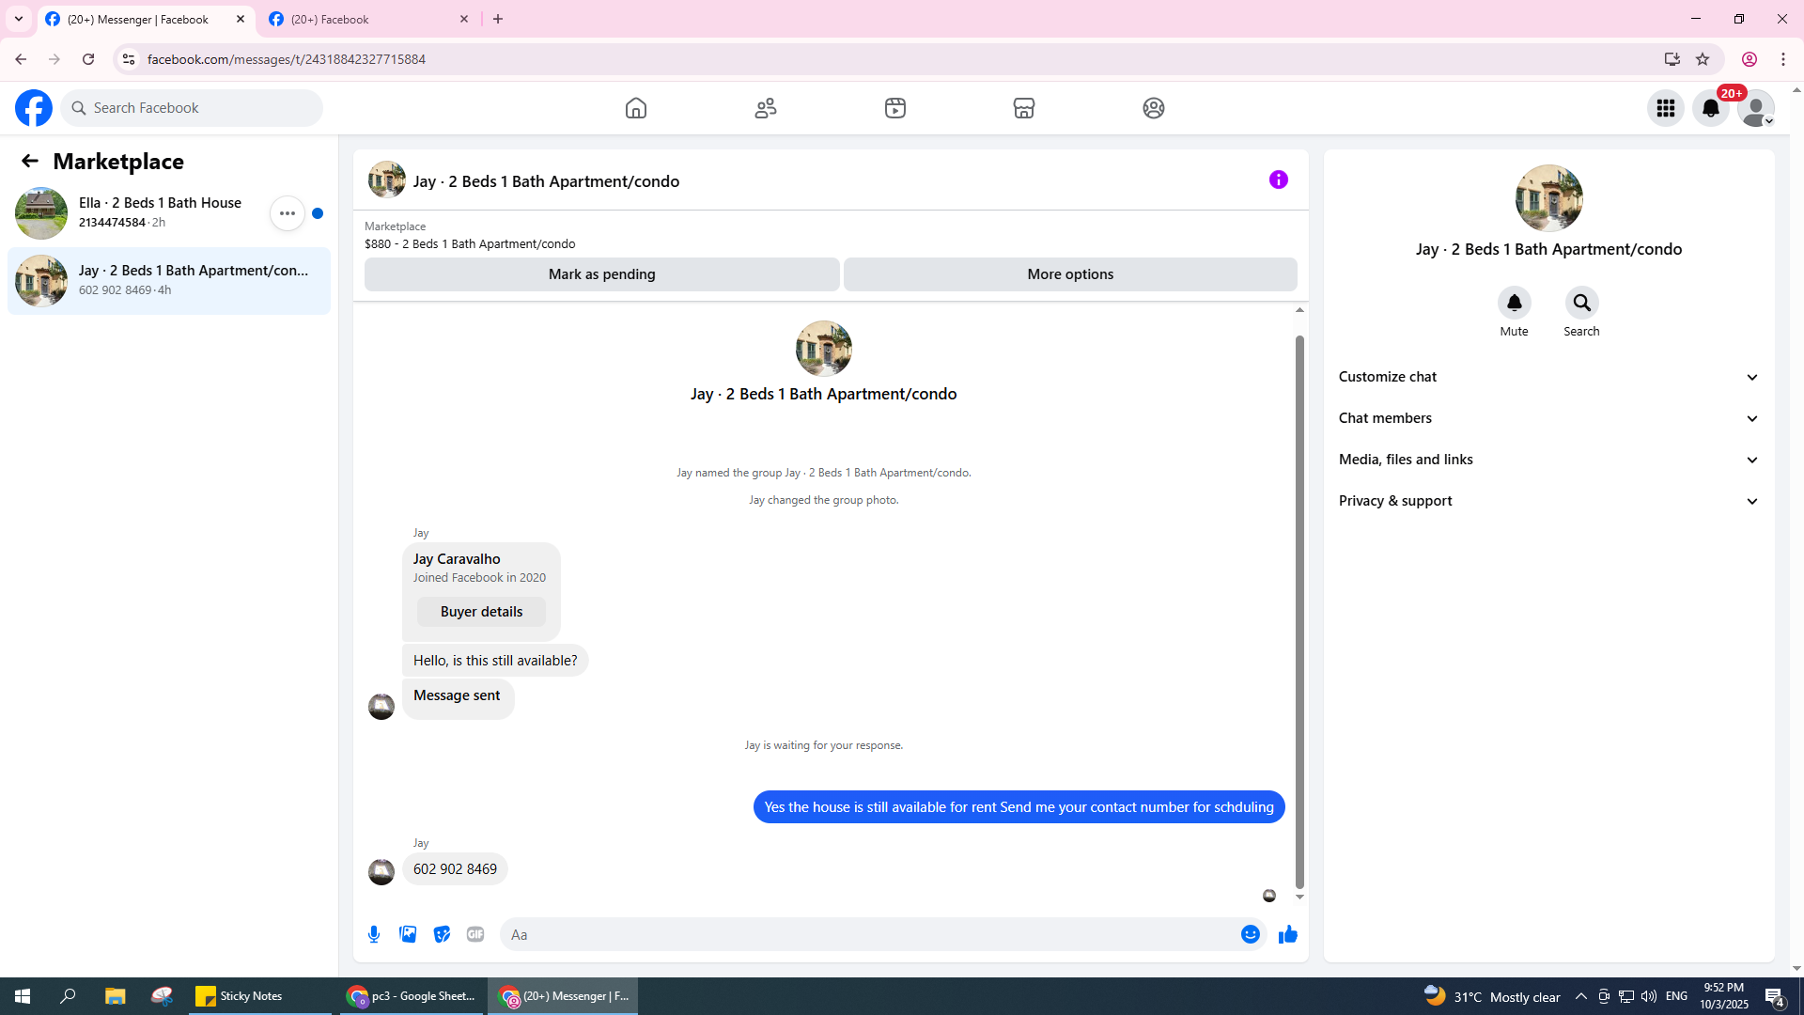This screenshot has height=1015, width=1804.
Task: Open Marketplace storefront icon in top navigation
Action: point(1024,108)
